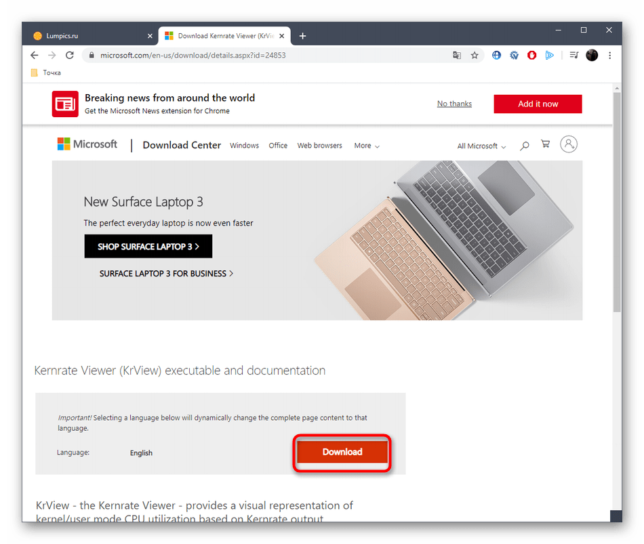The height and width of the screenshot is (544, 644).
Task: Click the red Download button
Action: pyautogui.click(x=342, y=452)
